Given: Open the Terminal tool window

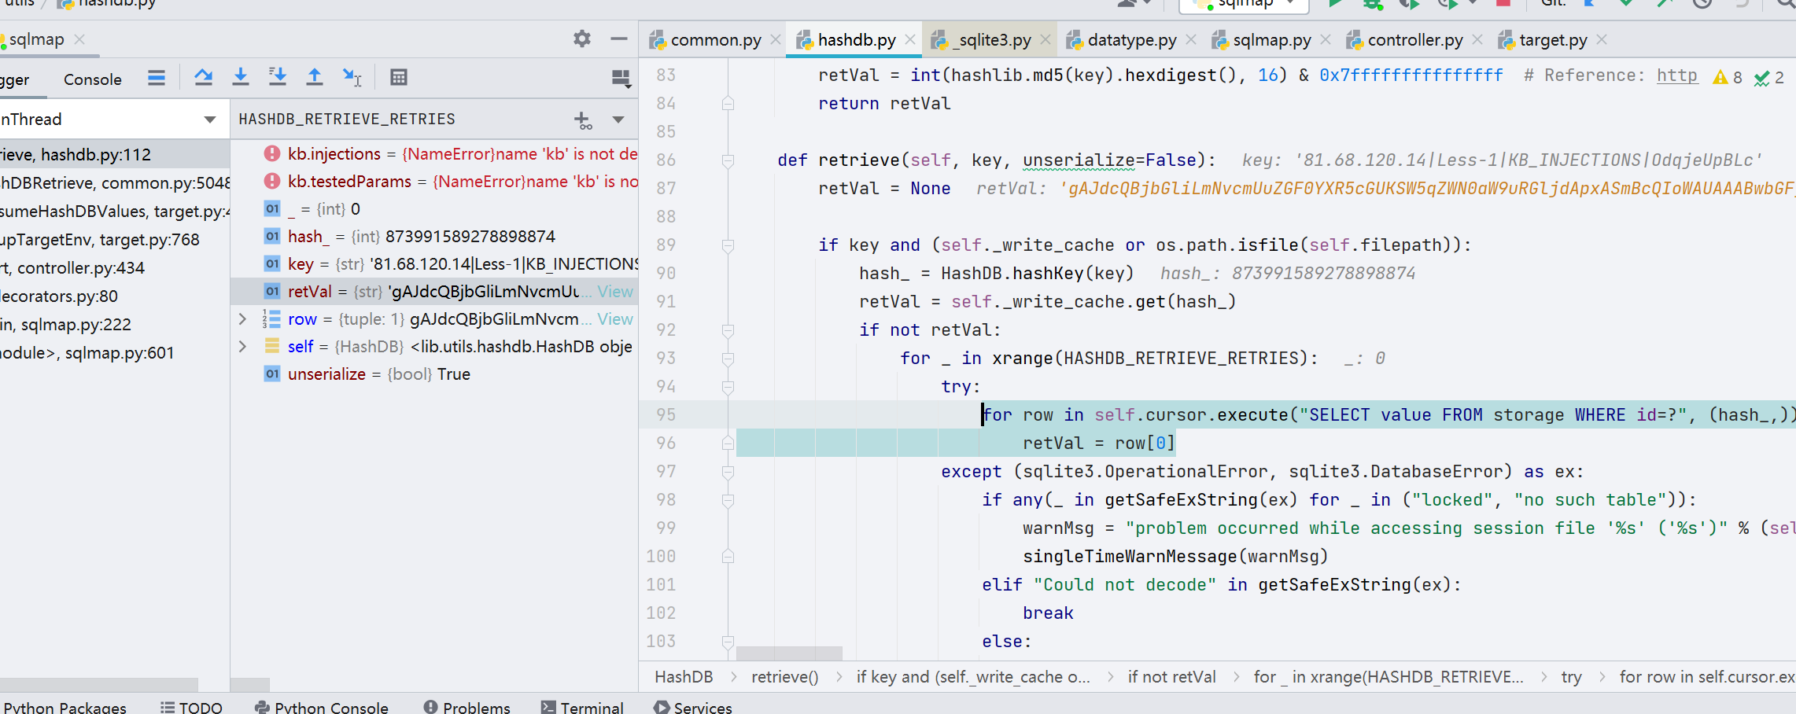Looking at the screenshot, I should (583, 706).
